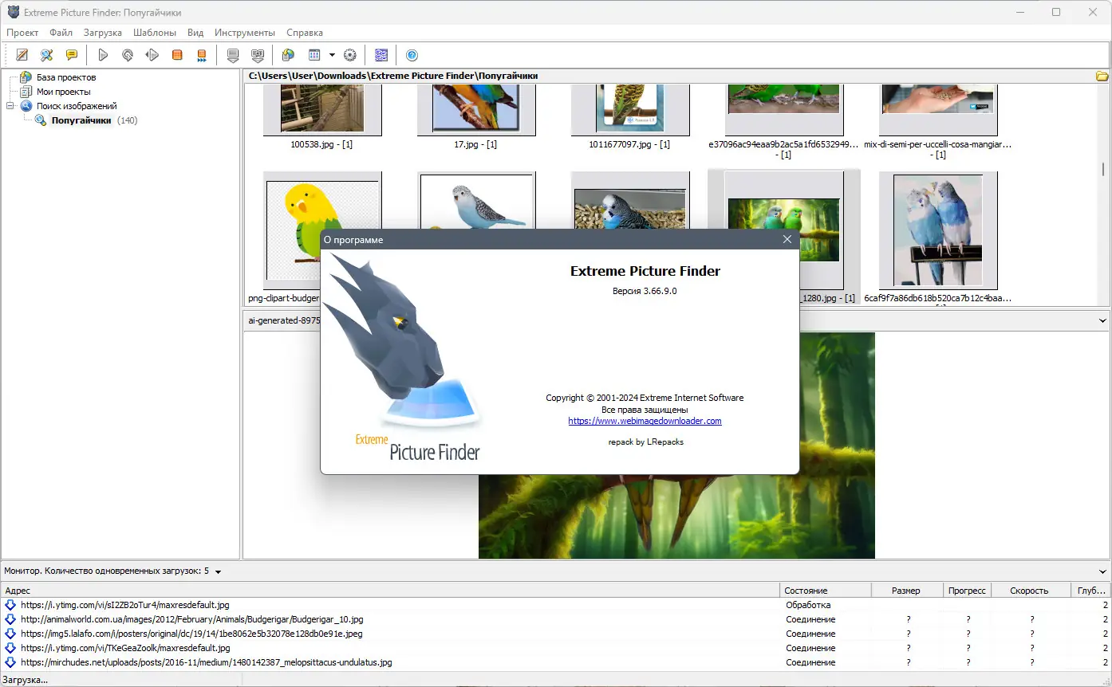The image size is (1112, 687).
Task: Click the blue help question mark icon
Action: 412,55
